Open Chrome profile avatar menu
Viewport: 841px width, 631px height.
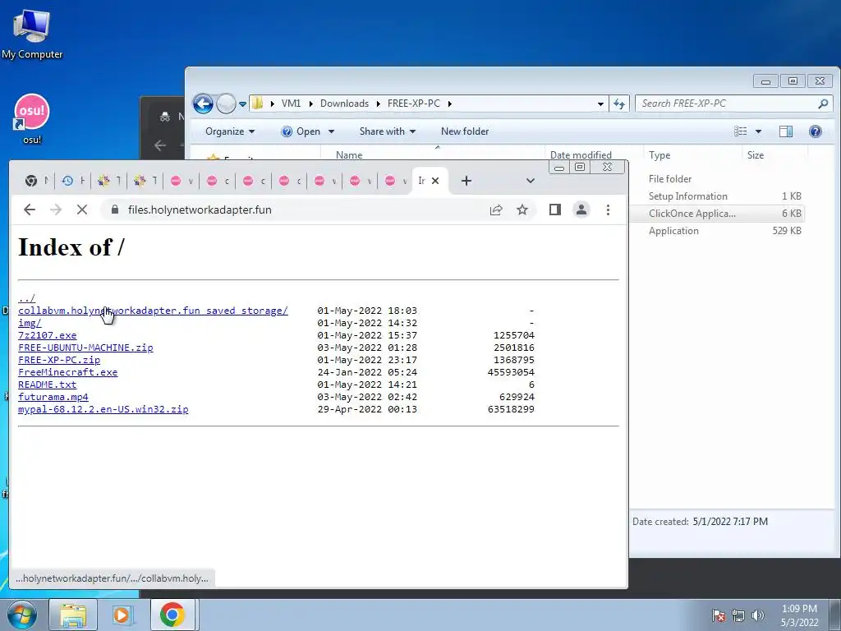(581, 210)
